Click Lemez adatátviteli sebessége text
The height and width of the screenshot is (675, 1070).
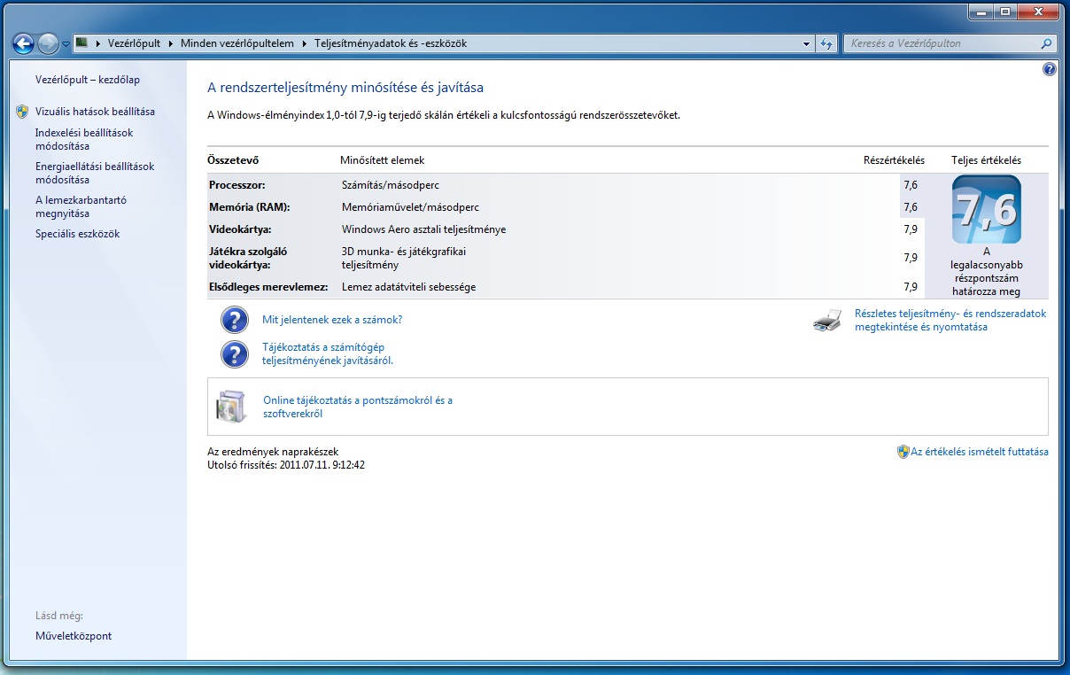pyautogui.click(x=408, y=287)
